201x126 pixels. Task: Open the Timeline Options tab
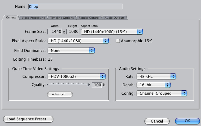pos(62,18)
